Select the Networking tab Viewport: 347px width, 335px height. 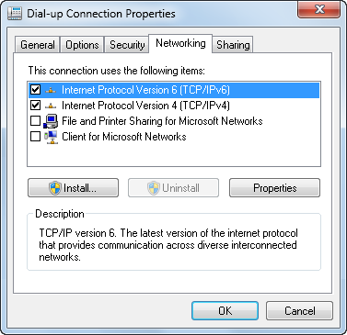(180, 43)
